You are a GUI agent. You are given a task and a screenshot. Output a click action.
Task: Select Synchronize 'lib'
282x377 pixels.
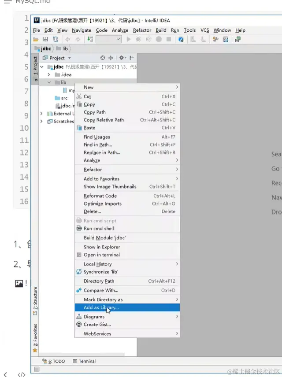pyautogui.click(x=127, y=272)
